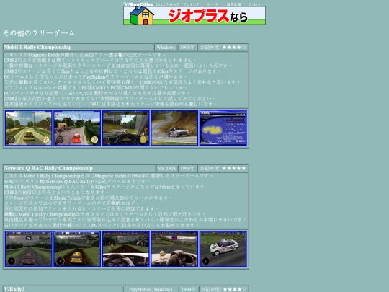The width and height of the screenshot is (389, 292).
Task: Open Mobil 1 cockpit-view thumbnail
Action: coord(126,128)
